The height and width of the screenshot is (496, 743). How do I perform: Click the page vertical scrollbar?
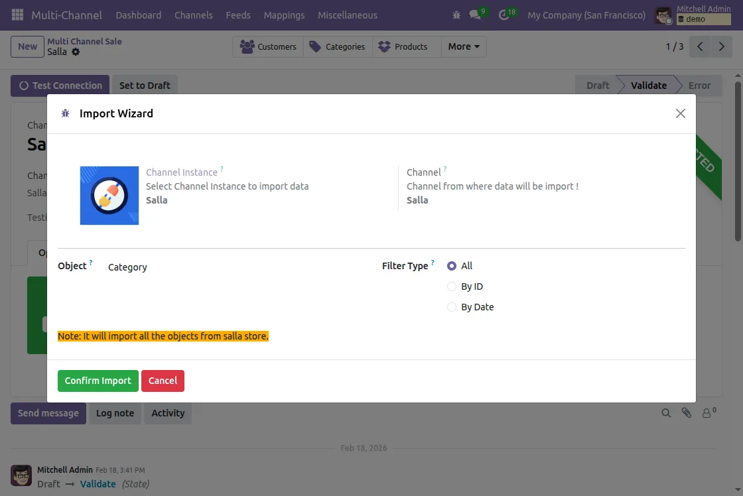pyautogui.click(x=738, y=161)
